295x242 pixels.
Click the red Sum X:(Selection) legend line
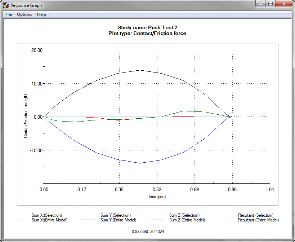pyautogui.click(x=20, y=215)
